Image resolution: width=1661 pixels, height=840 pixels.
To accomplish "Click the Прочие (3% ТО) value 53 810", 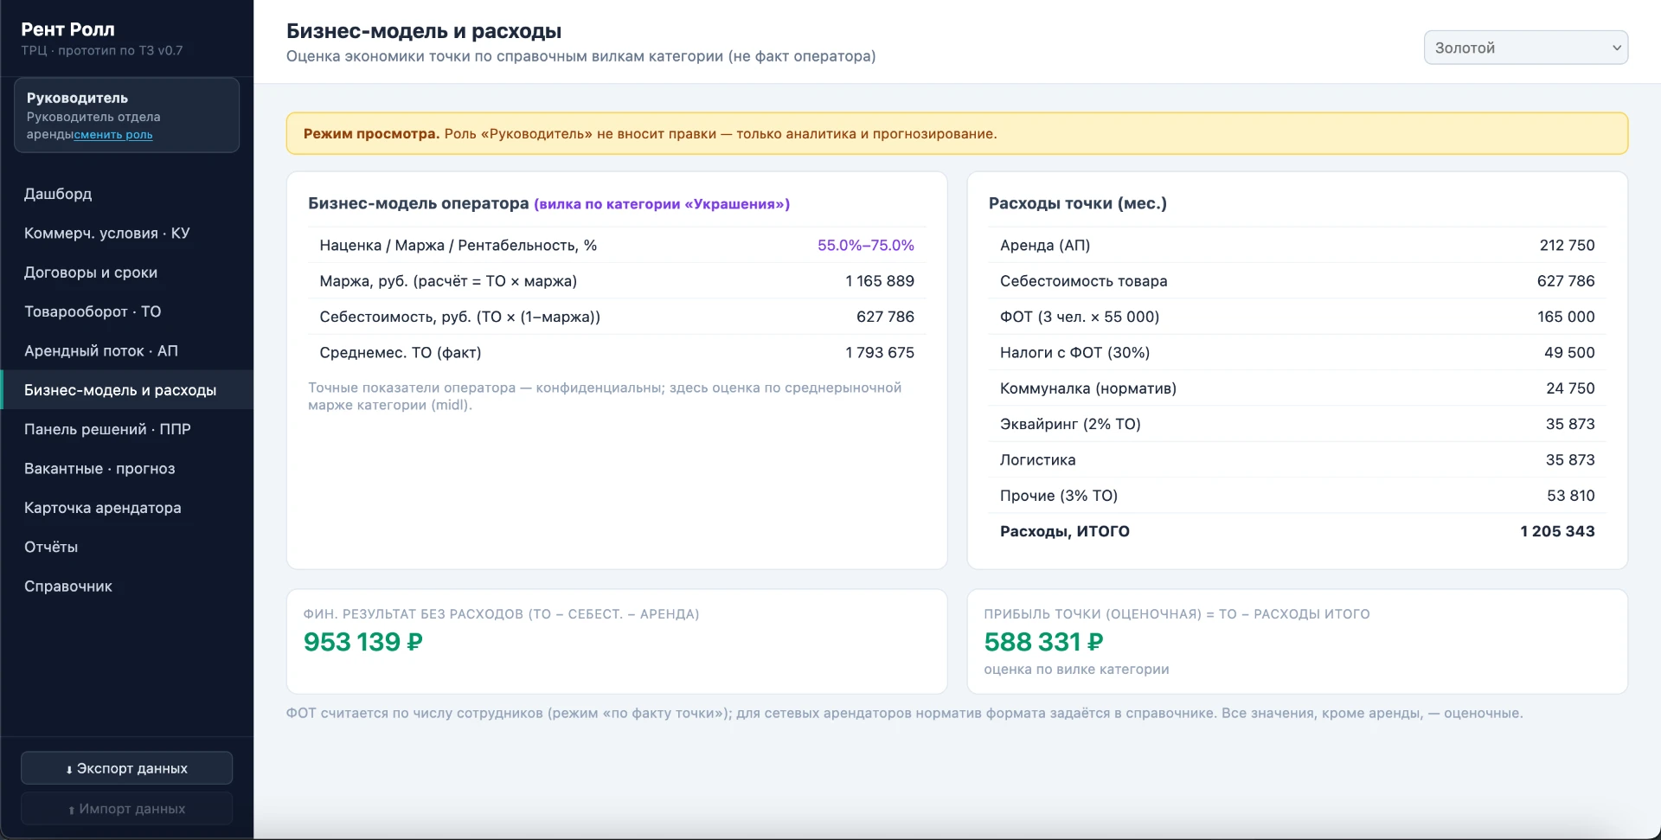I will [1570, 496].
